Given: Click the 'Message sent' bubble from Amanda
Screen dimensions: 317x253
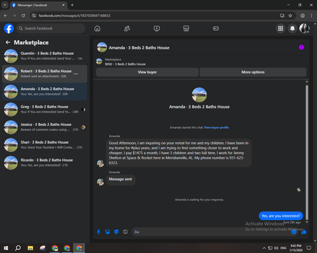Looking at the screenshot, I should coord(120,180).
